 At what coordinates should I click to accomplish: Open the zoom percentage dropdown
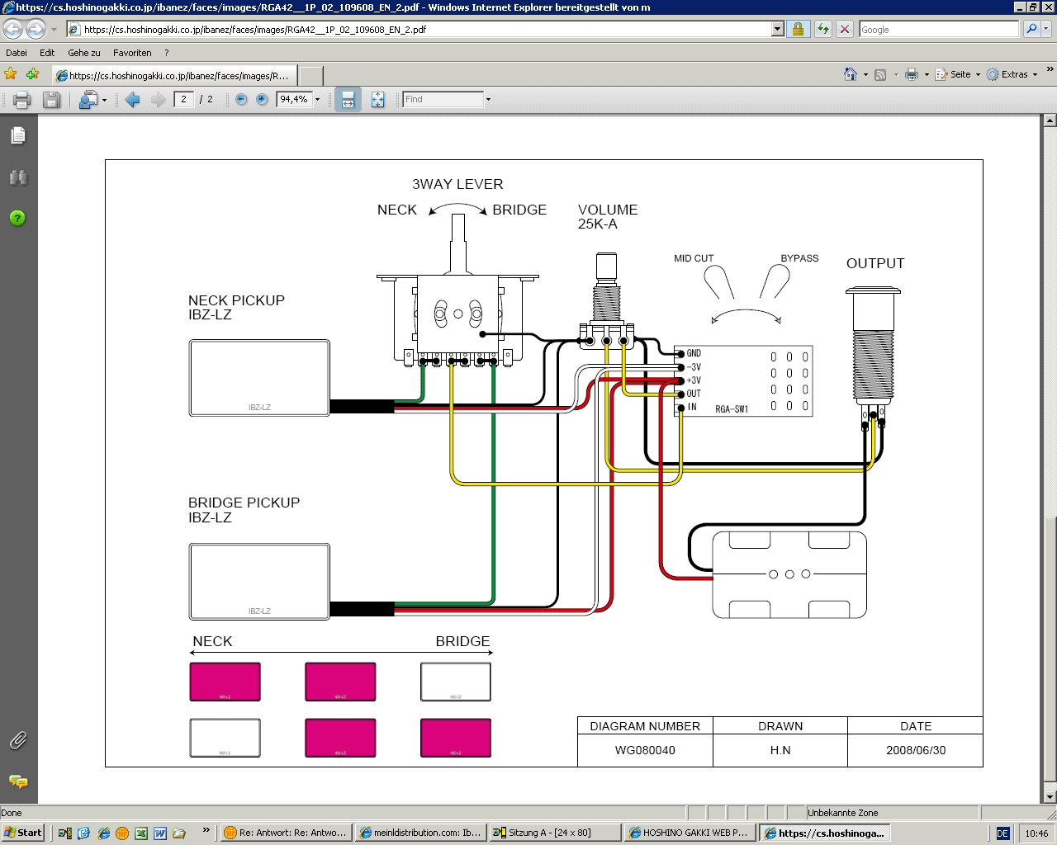coord(317,100)
